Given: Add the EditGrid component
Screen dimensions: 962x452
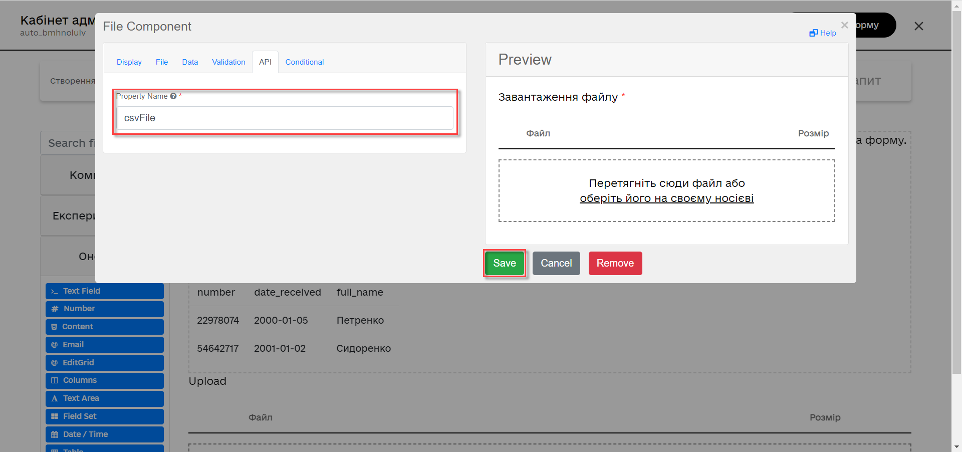Looking at the screenshot, I should point(105,363).
